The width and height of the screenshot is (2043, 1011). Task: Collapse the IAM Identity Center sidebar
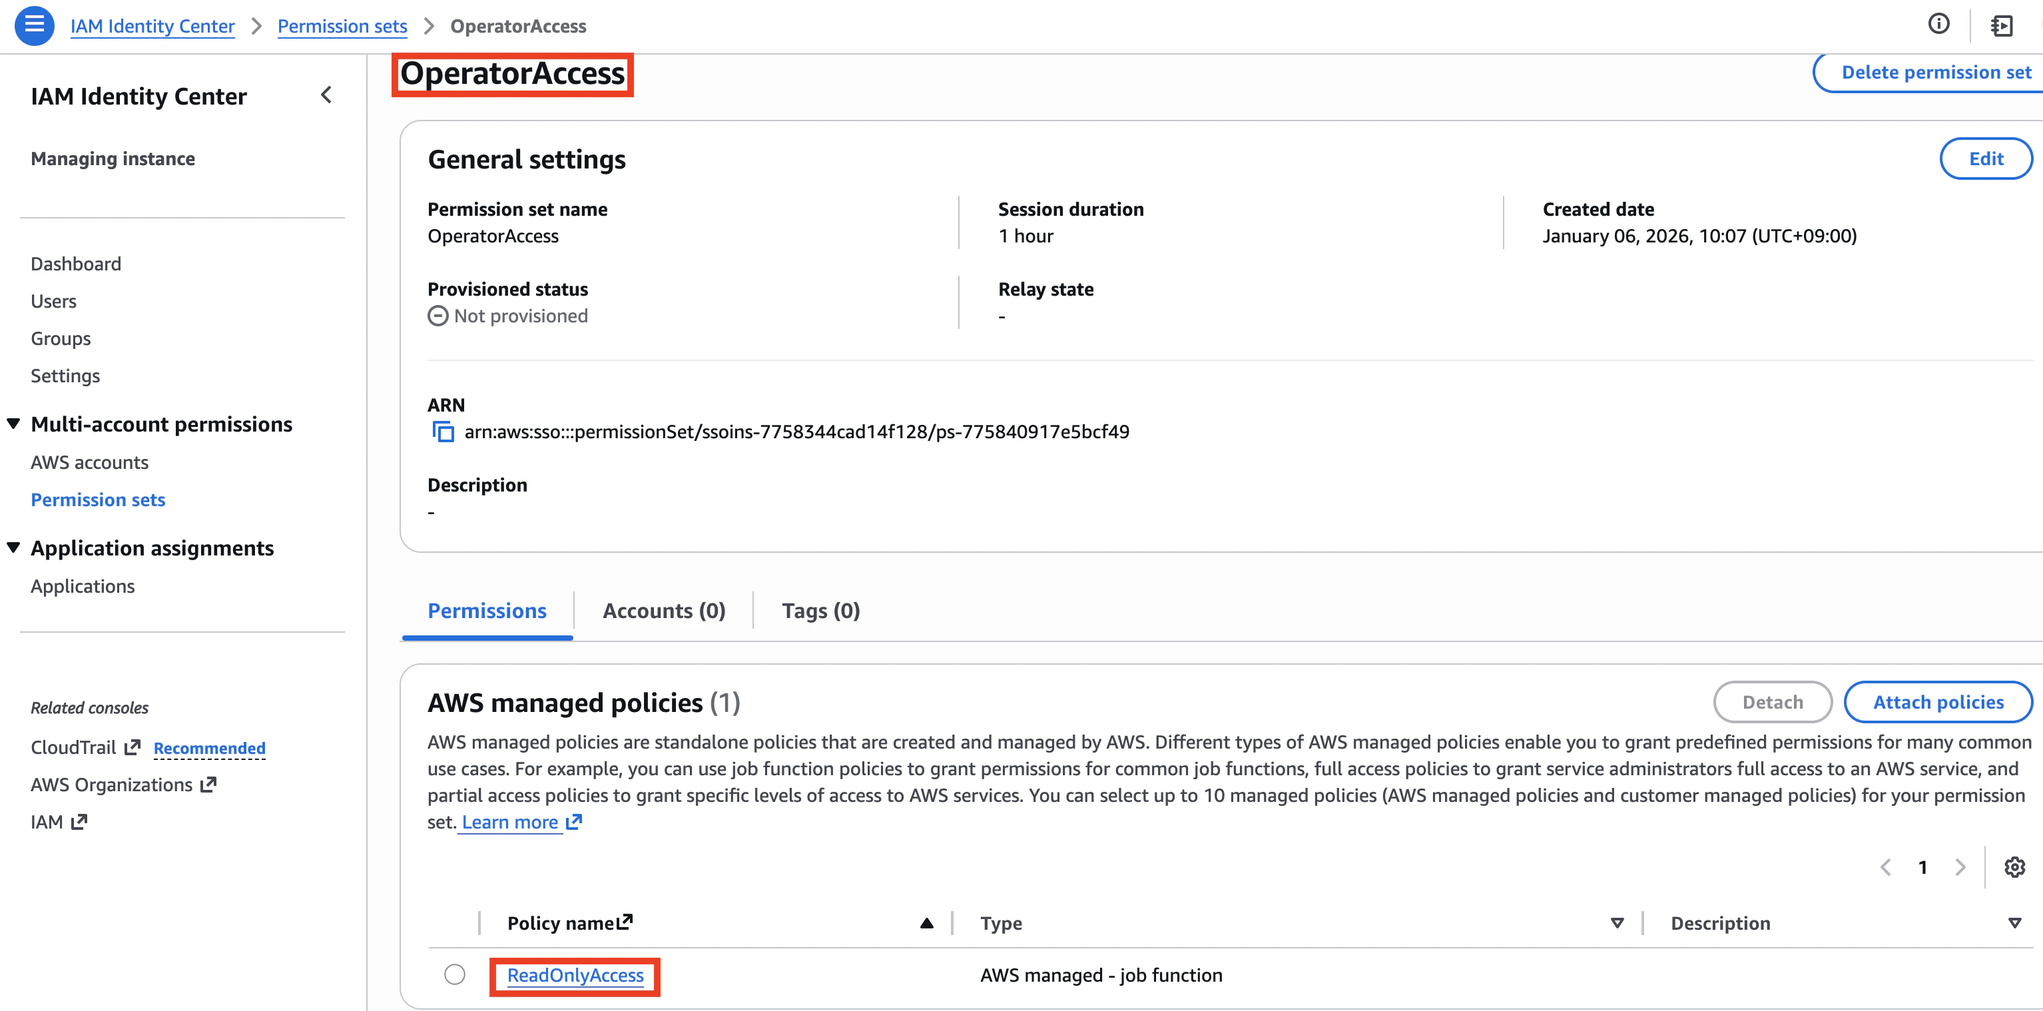(326, 95)
